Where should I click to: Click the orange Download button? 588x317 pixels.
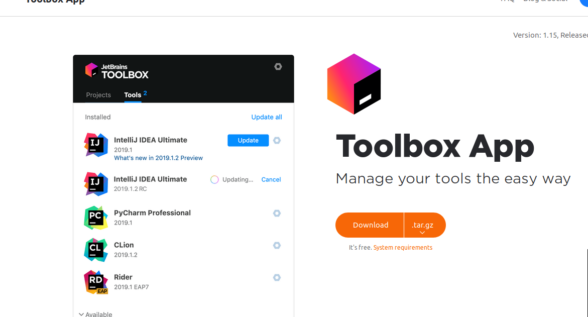(370, 225)
